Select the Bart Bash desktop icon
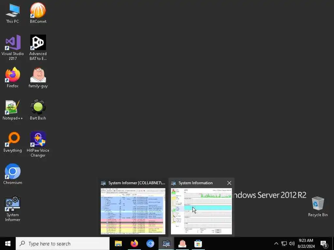The image size is (334, 250). click(x=38, y=110)
